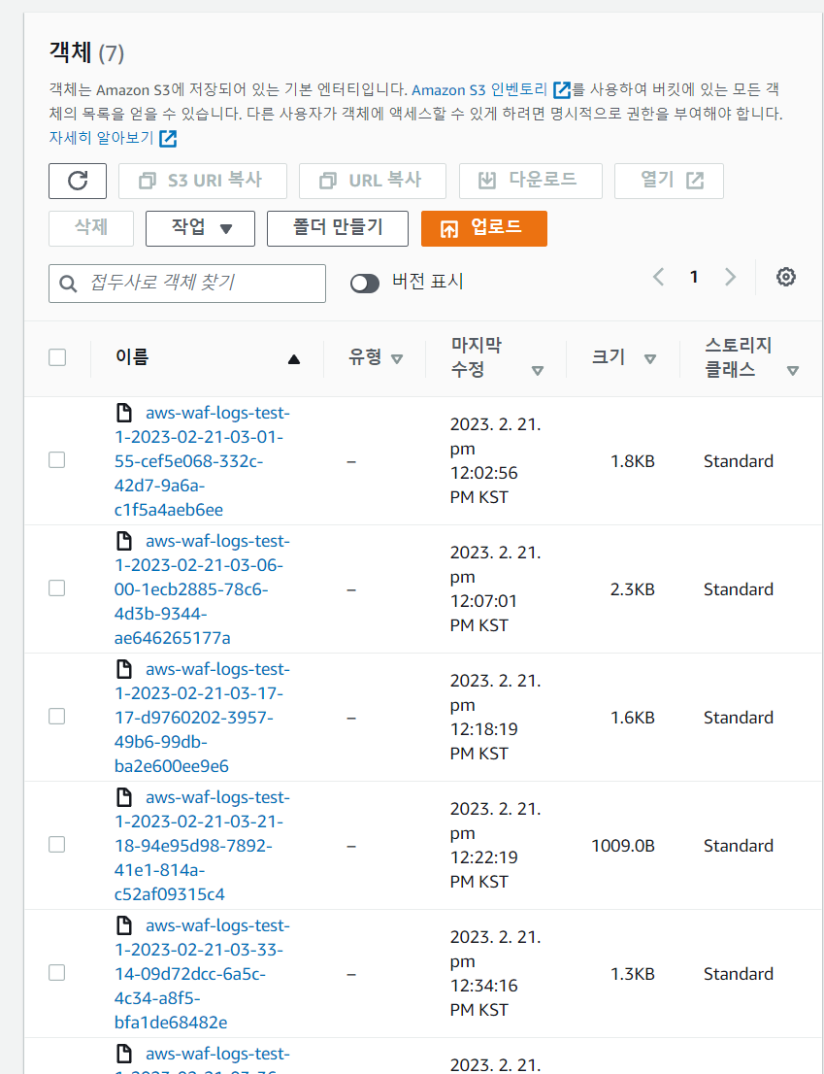Click the 12:34:16 last modified cell
Screen dimensions: 824x1074
tap(495, 973)
